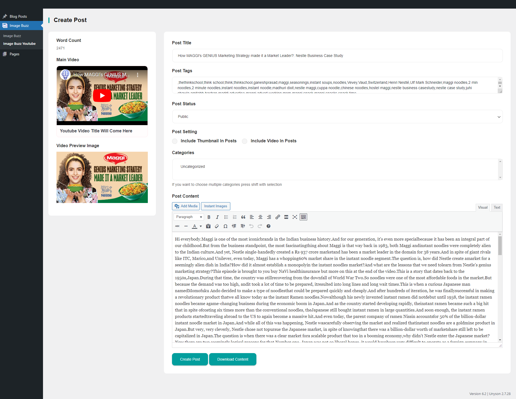This screenshot has width=516, height=399.
Task: Click the Create Post button
Action: [190, 359]
